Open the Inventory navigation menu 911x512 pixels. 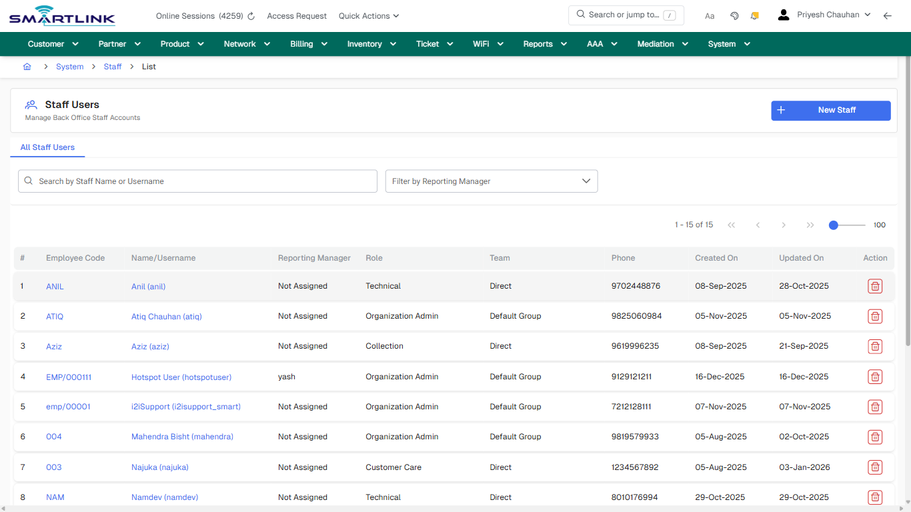coord(371,43)
